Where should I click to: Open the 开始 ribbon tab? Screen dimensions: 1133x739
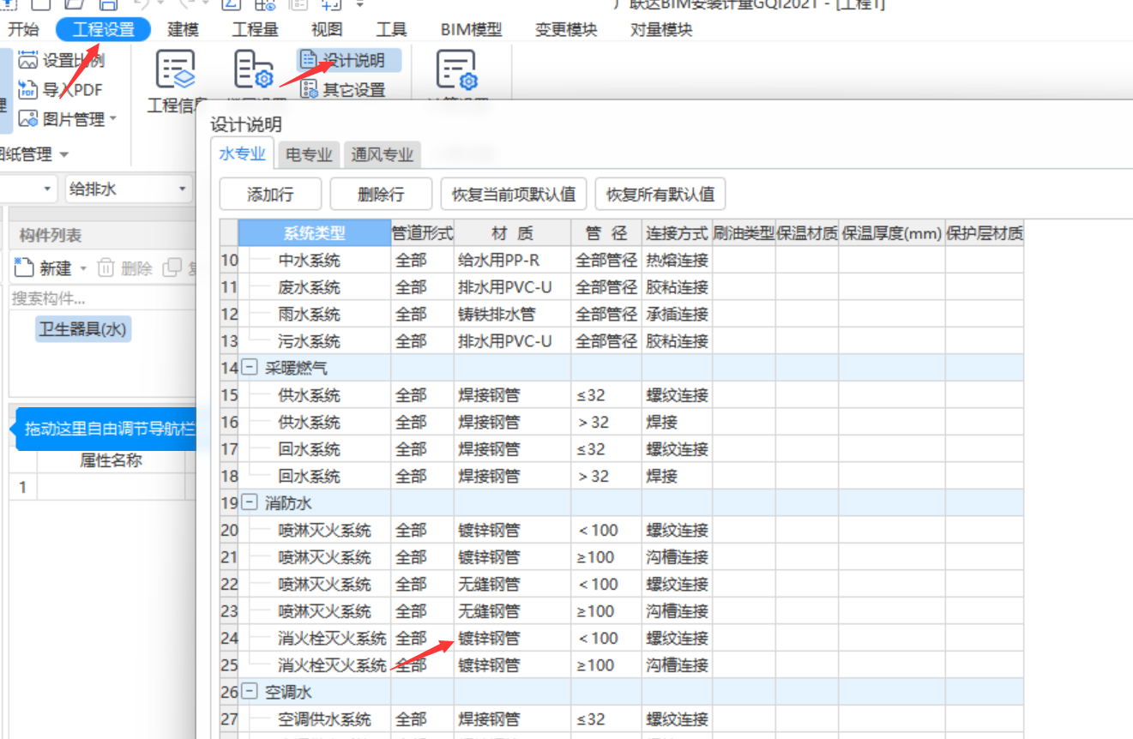pos(23,29)
